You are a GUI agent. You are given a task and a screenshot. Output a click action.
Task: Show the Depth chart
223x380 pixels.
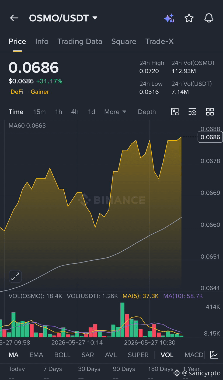pyautogui.click(x=147, y=112)
